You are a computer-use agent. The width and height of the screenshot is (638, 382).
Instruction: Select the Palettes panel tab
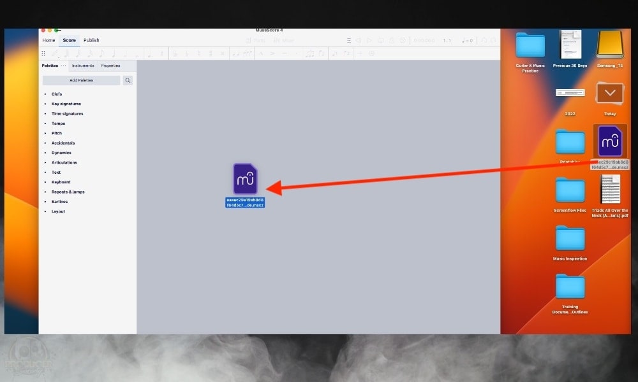(x=50, y=66)
